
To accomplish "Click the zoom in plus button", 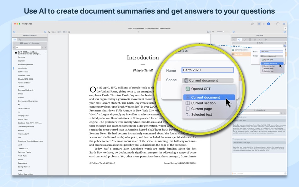I will point(230,32).
